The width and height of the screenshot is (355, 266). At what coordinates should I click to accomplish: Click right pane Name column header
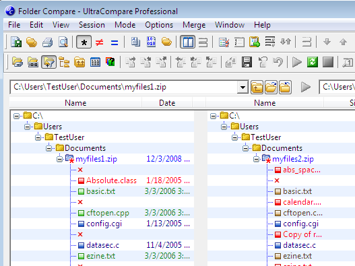click(x=265, y=103)
